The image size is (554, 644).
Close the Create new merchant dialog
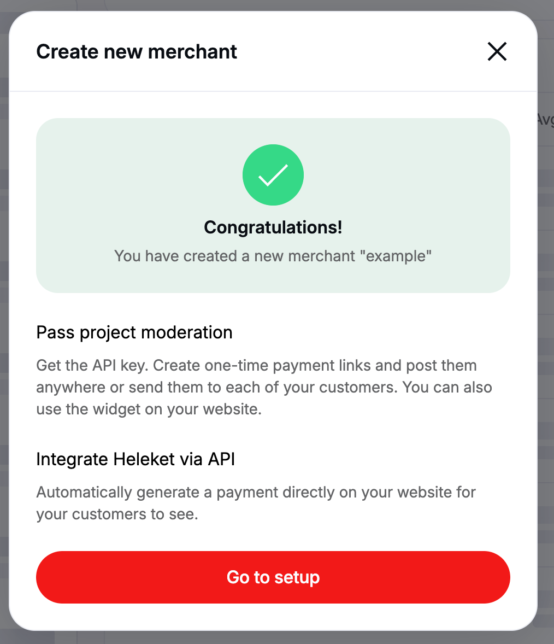(x=497, y=52)
